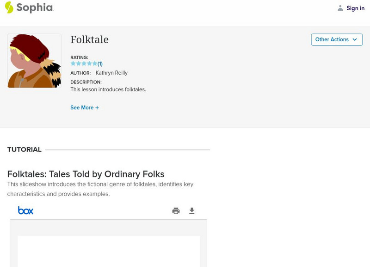The height and width of the screenshot is (267, 370).
Task: Expand details with See More +
Action: pos(85,108)
